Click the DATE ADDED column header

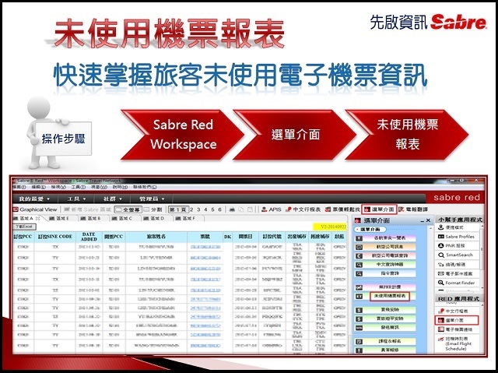pyautogui.click(x=89, y=237)
